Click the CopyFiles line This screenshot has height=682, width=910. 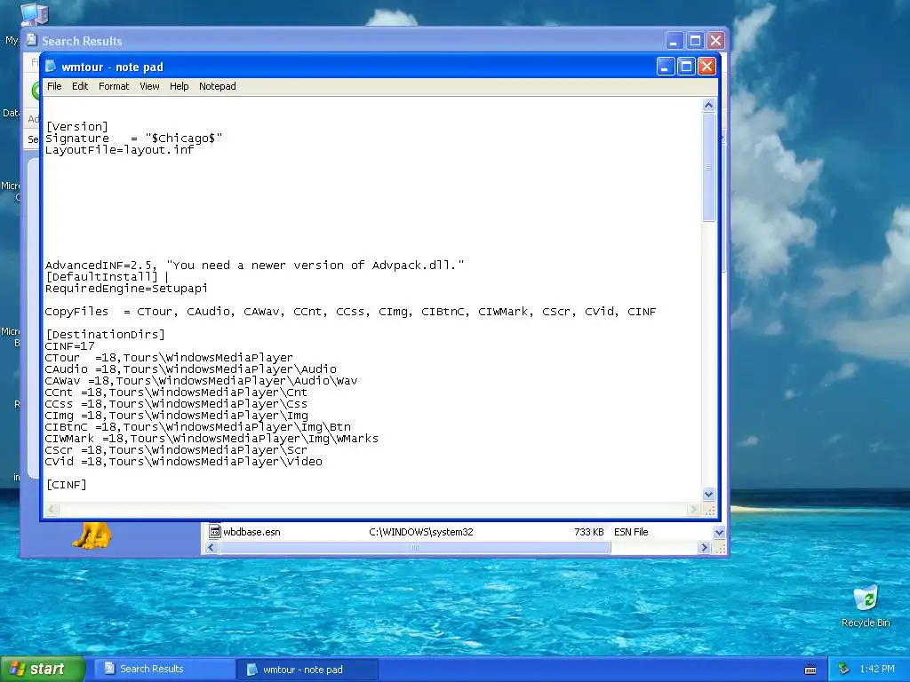pos(350,312)
